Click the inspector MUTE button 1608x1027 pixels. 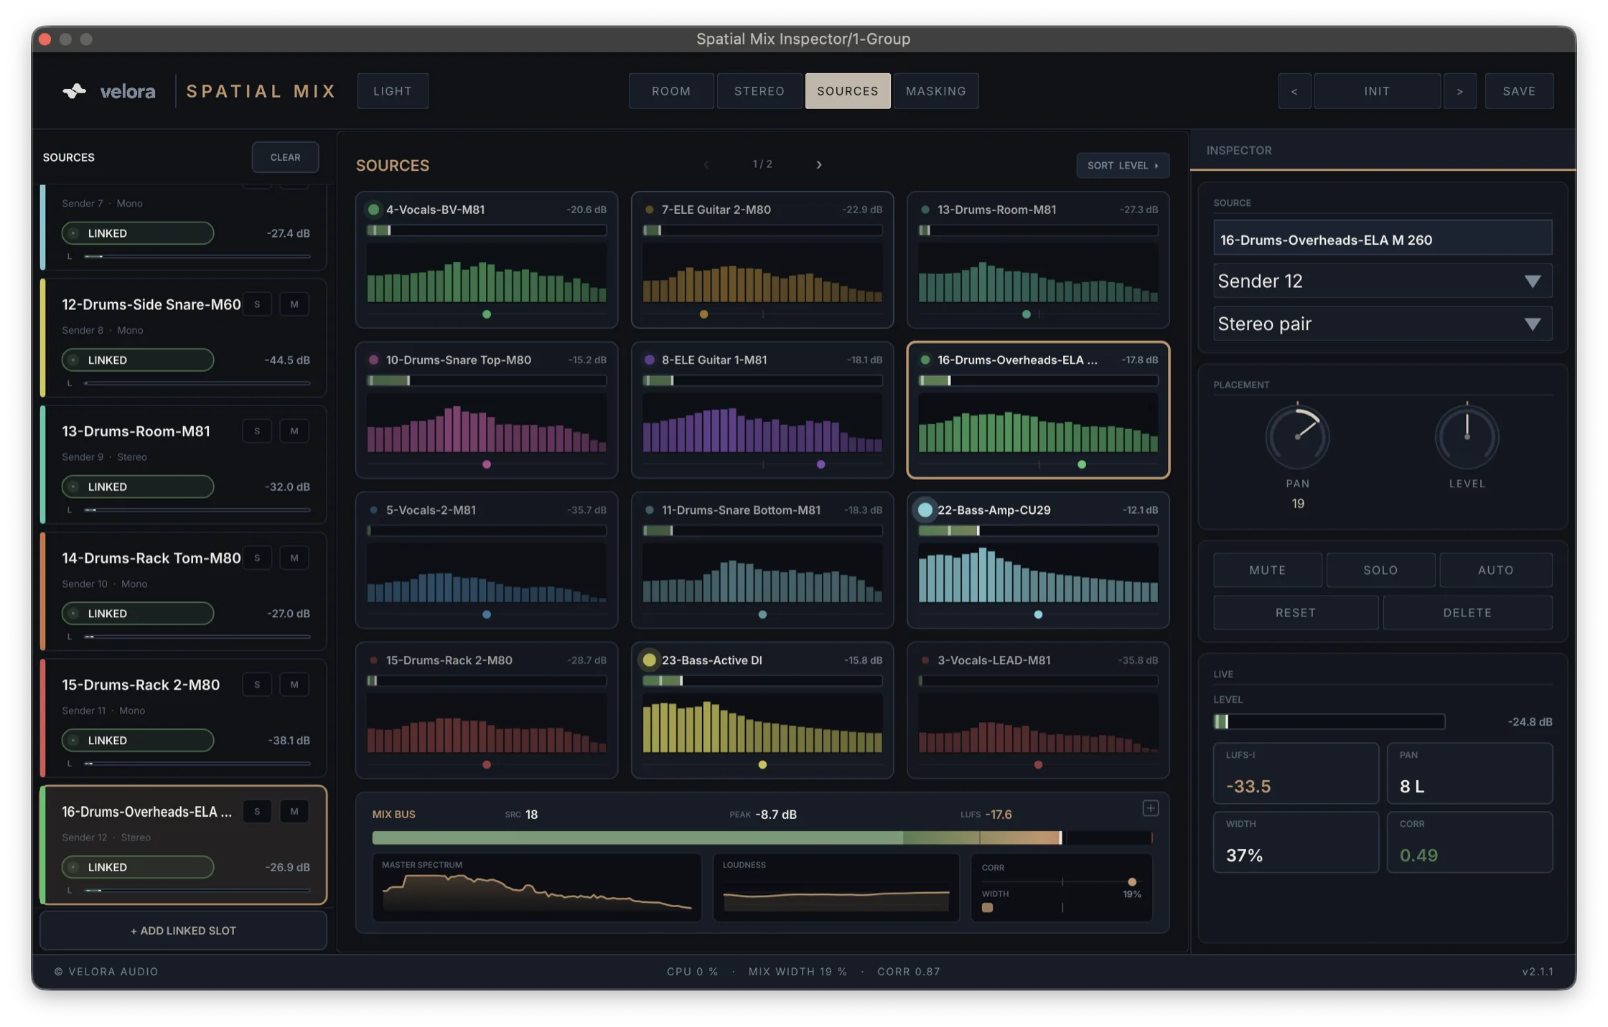(x=1267, y=570)
